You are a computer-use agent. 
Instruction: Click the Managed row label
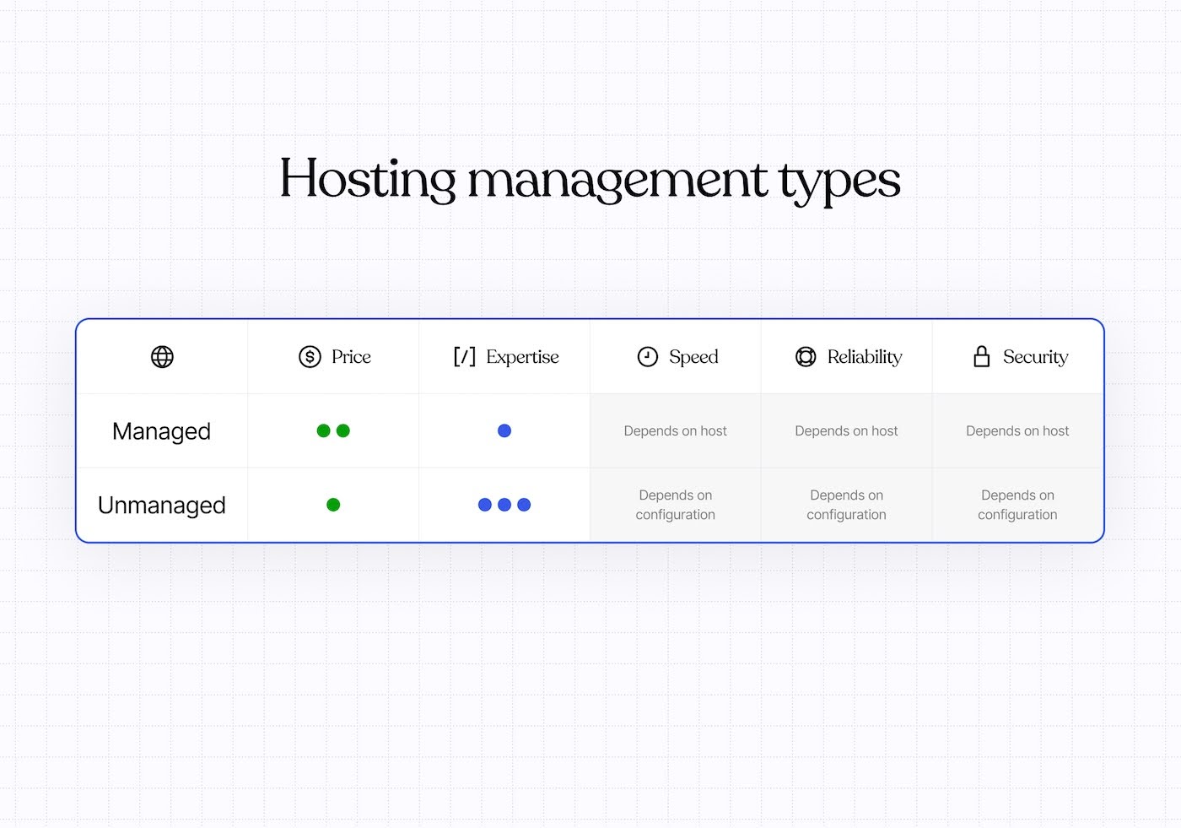[x=161, y=430]
